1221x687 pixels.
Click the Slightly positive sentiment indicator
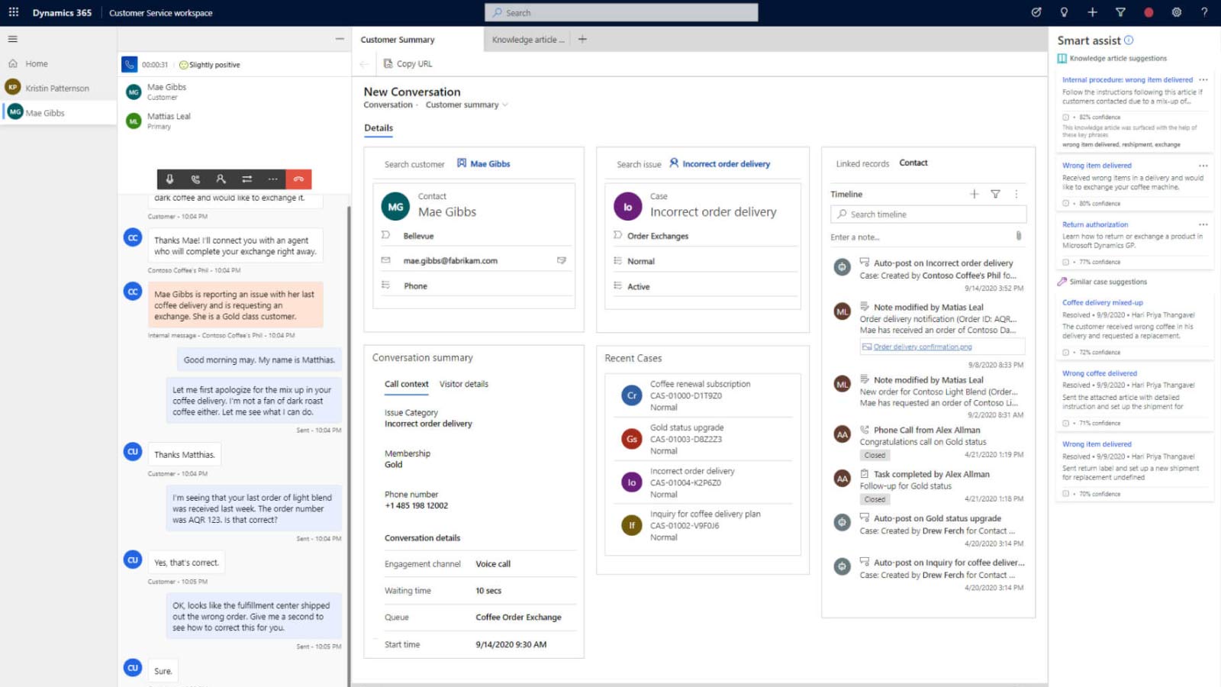click(209, 65)
